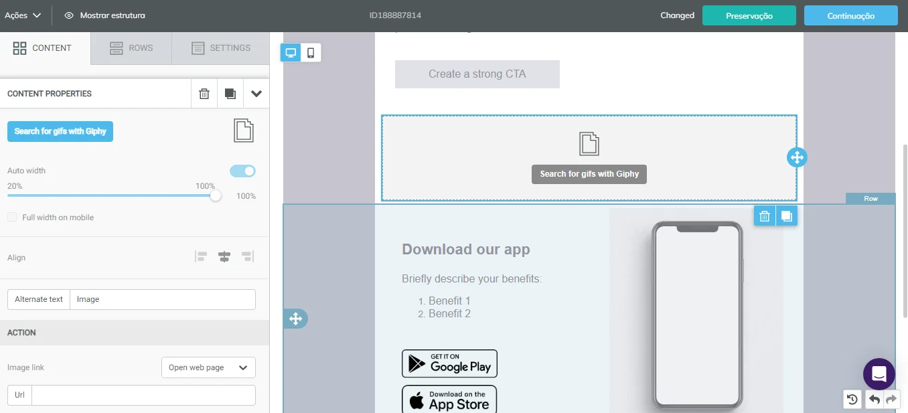Click the gif placeholder file icon on canvas
Image resolution: width=908 pixels, height=413 pixels.
coord(589,144)
